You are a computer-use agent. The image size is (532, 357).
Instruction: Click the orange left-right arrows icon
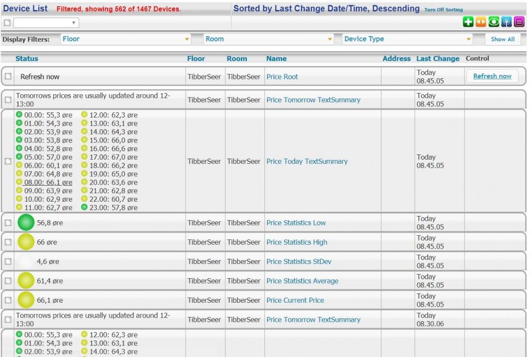[480, 22]
